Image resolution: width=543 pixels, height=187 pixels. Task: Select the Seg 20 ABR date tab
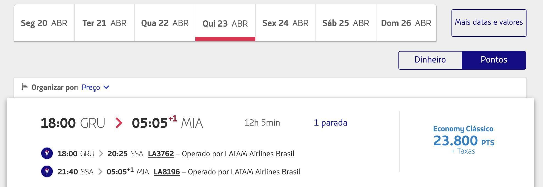pyautogui.click(x=44, y=23)
